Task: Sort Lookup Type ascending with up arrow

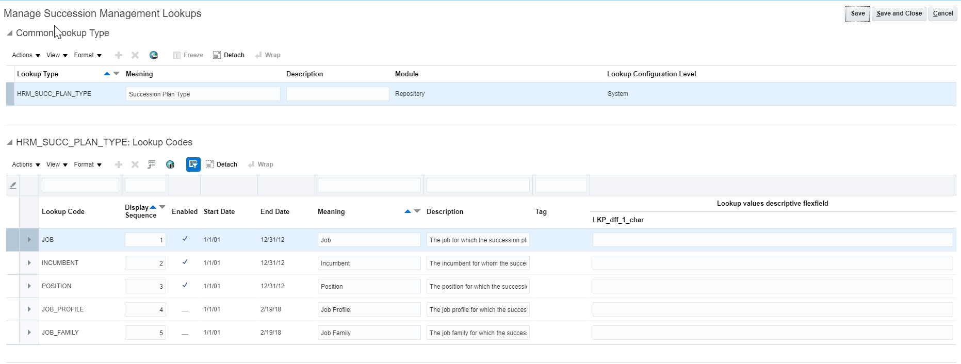Action: 107,74
